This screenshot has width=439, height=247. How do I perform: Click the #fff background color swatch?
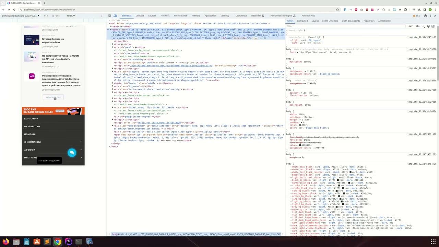pyautogui.click(x=308, y=71)
